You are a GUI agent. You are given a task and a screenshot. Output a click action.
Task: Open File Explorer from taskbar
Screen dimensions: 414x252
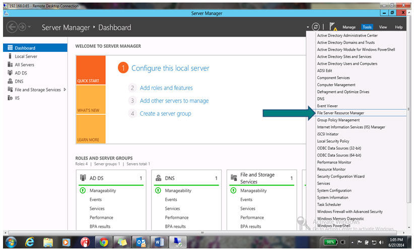click(48, 242)
